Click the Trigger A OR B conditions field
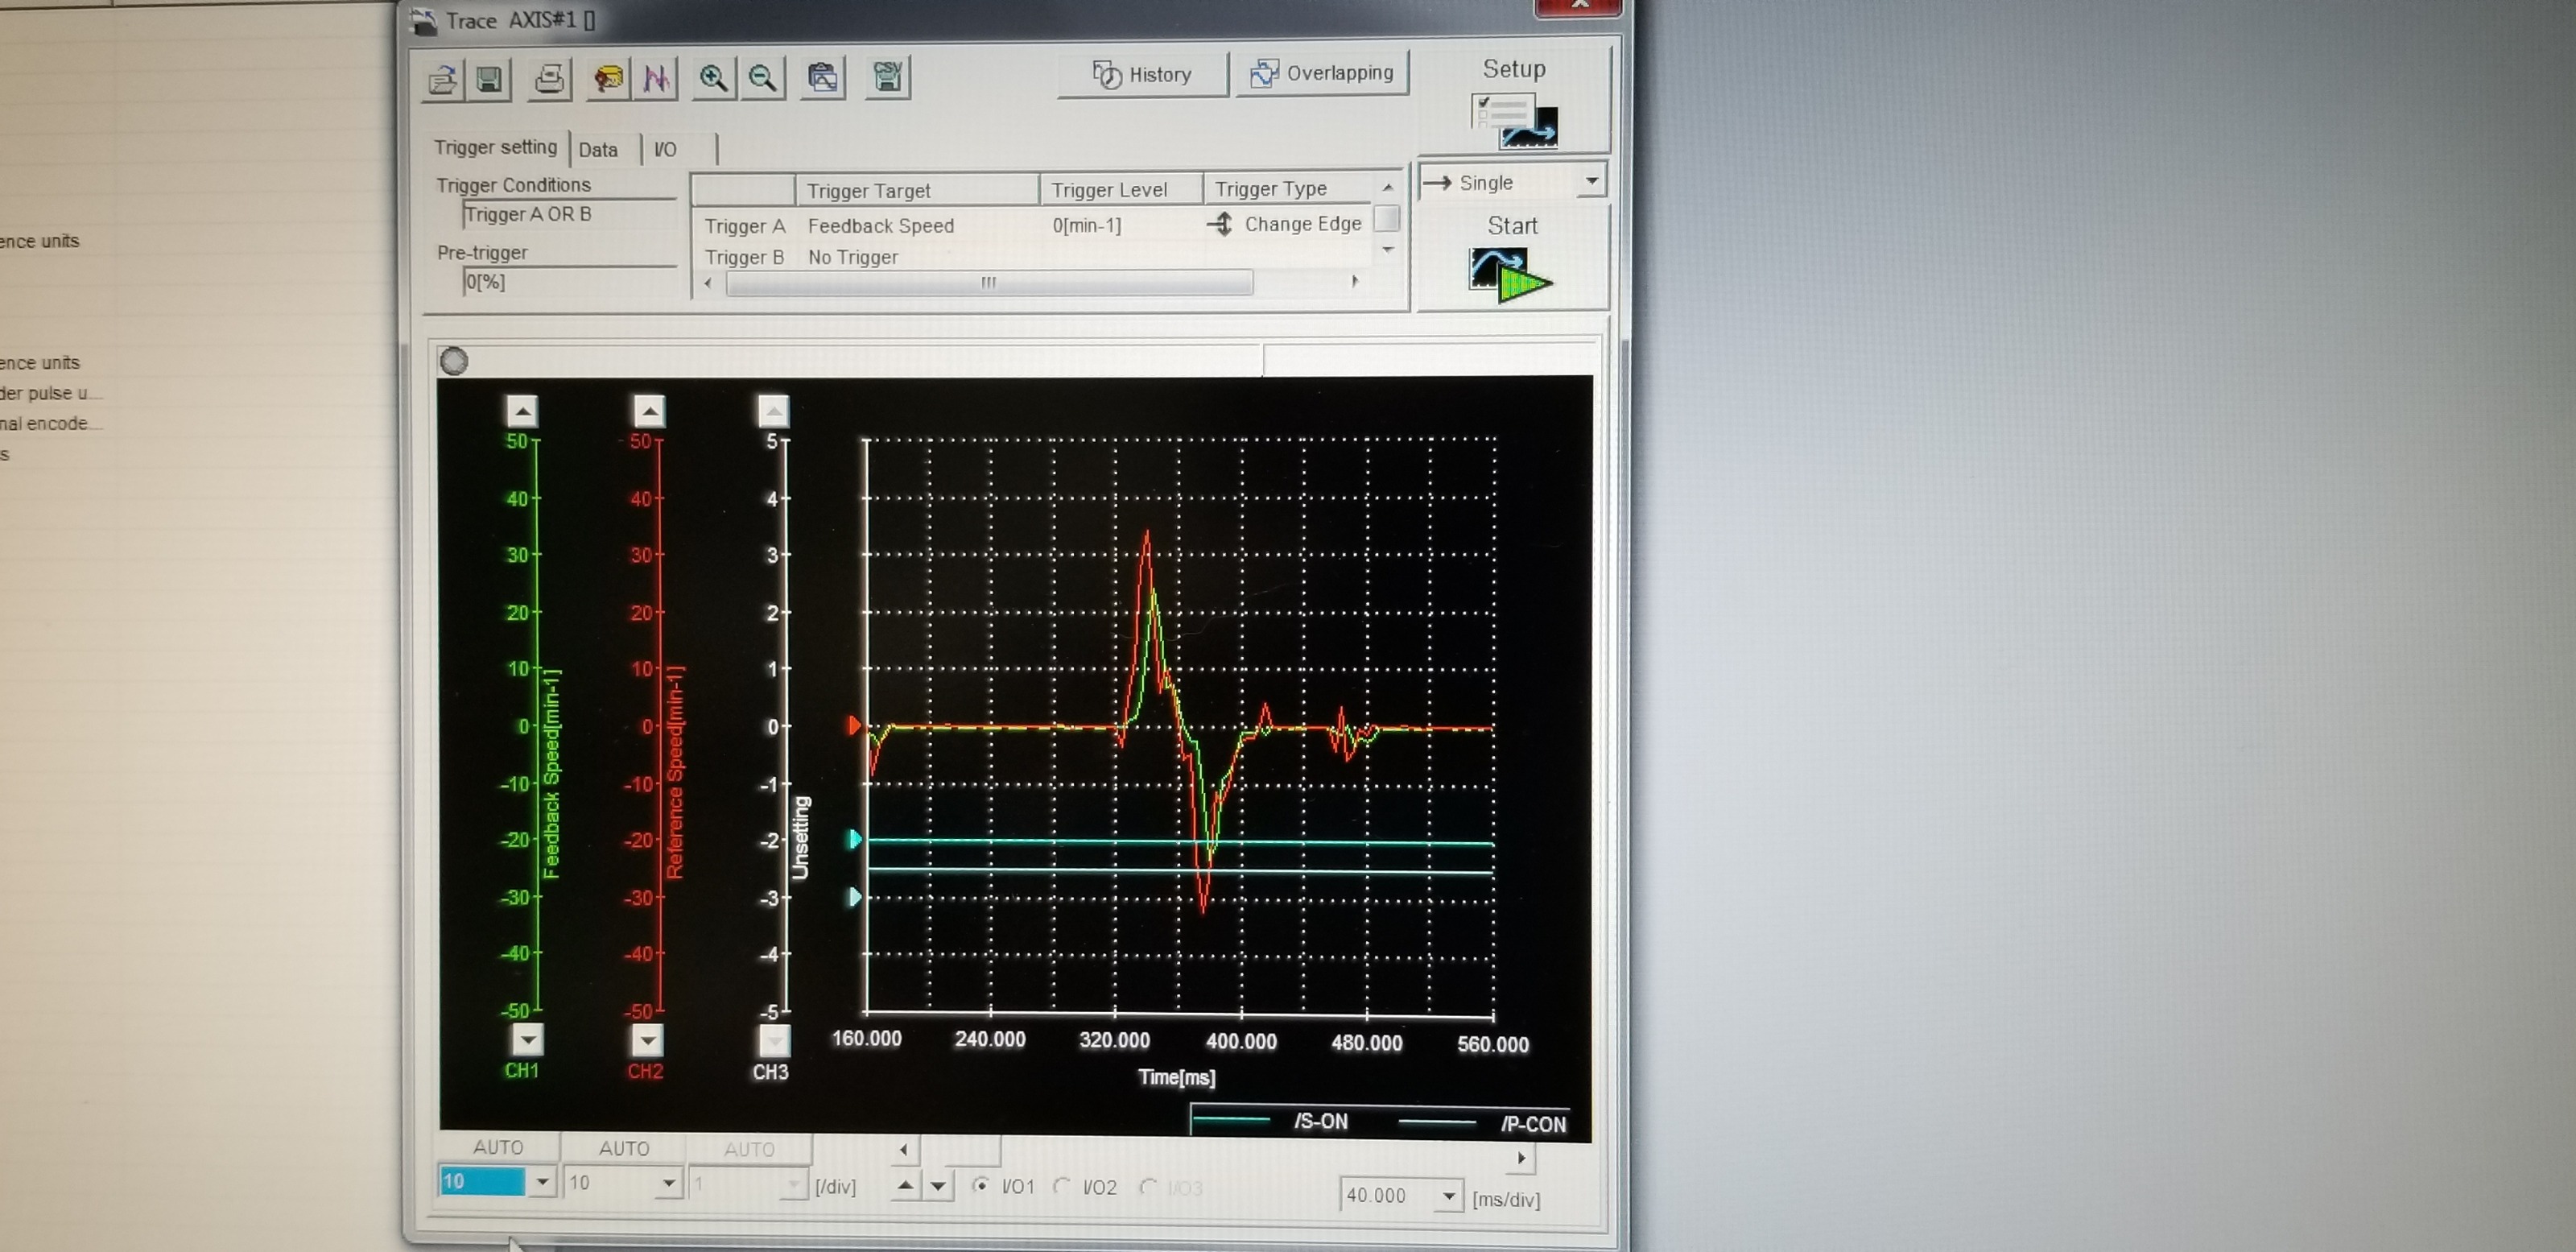Viewport: 2576px width, 1252px height. 568,214
